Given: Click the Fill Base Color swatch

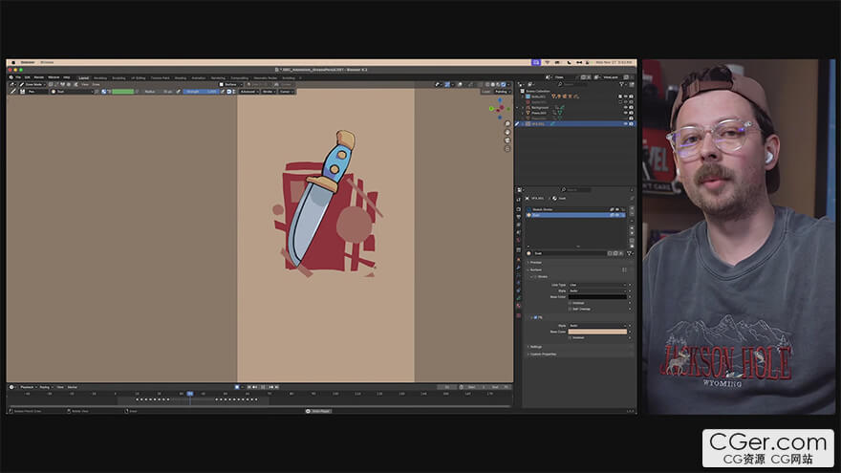Looking at the screenshot, I should tap(598, 331).
